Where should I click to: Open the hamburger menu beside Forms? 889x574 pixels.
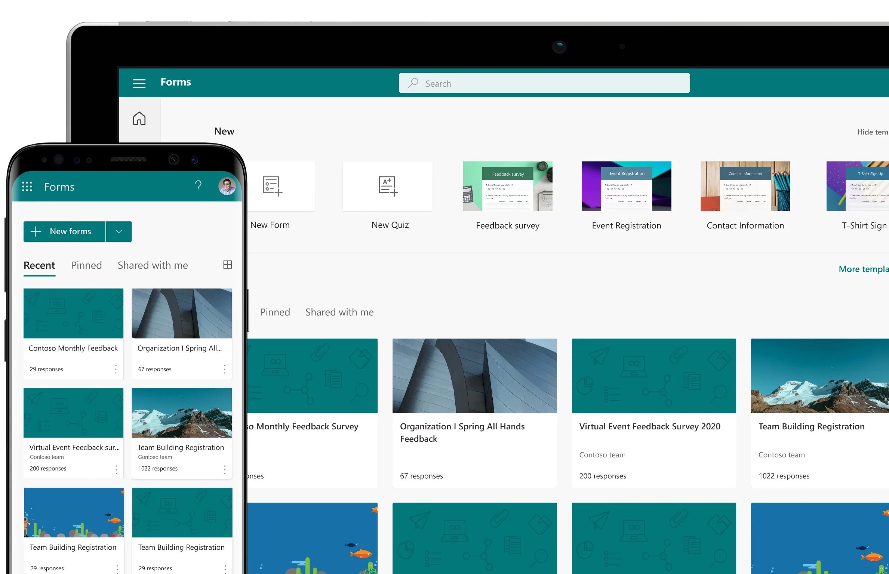[x=139, y=83]
